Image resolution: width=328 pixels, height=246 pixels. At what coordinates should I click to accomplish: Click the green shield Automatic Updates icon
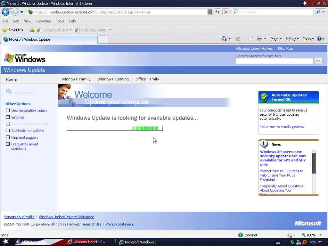tap(264, 97)
